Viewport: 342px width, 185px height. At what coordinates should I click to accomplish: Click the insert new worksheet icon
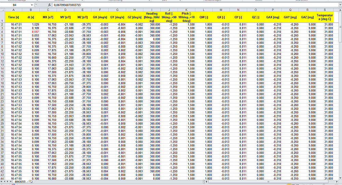(x=30, y=182)
